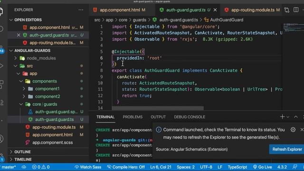The image size is (304, 171).
Task: Collapse the app folder
Action: pyautogui.click(x=18, y=74)
